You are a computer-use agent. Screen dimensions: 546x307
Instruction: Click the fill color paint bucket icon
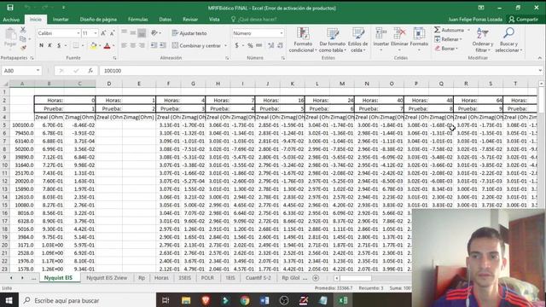click(x=93, y=45)
